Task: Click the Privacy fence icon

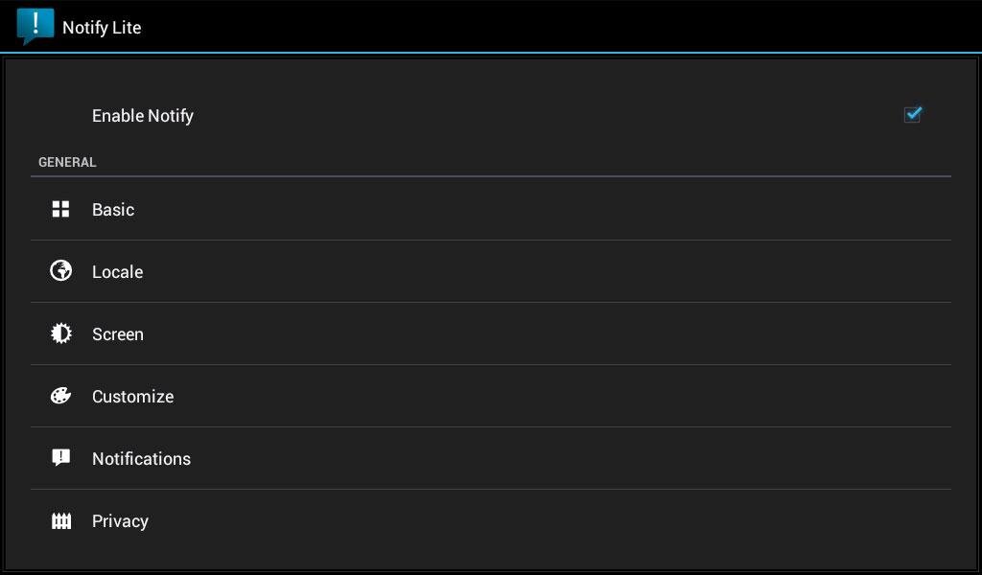Action: 61,521
